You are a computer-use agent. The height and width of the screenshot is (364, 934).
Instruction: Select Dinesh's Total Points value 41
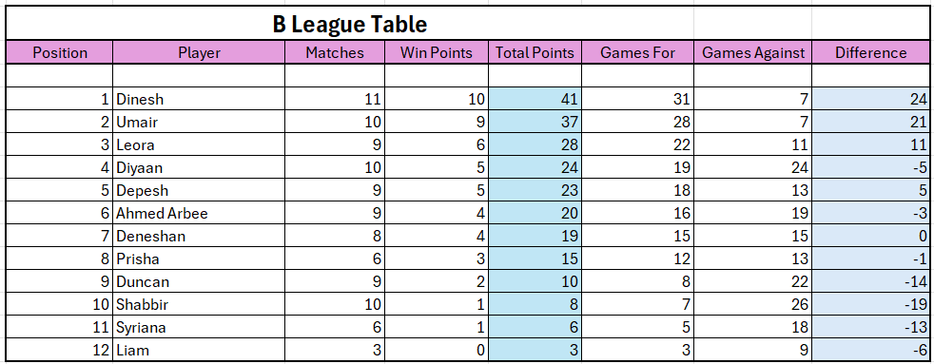click(x=535, y=100)
